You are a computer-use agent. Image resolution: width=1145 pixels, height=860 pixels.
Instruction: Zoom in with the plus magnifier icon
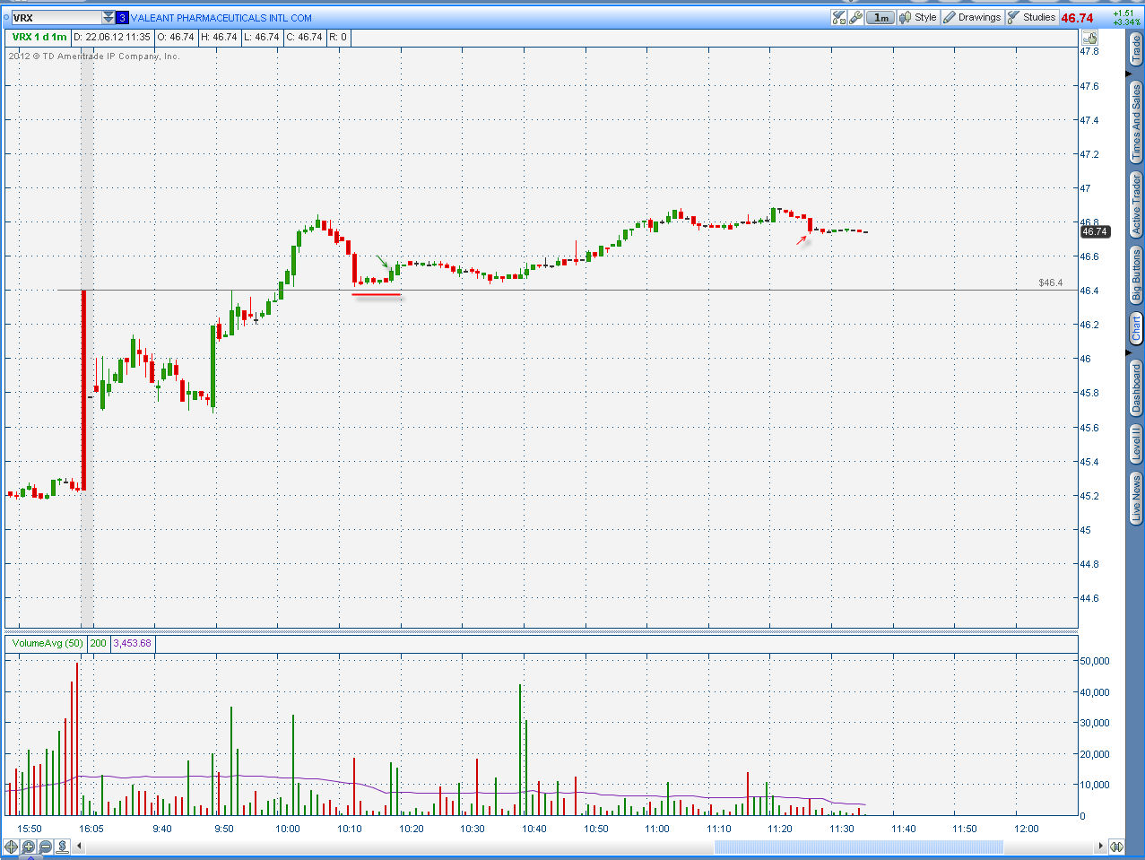29,847
